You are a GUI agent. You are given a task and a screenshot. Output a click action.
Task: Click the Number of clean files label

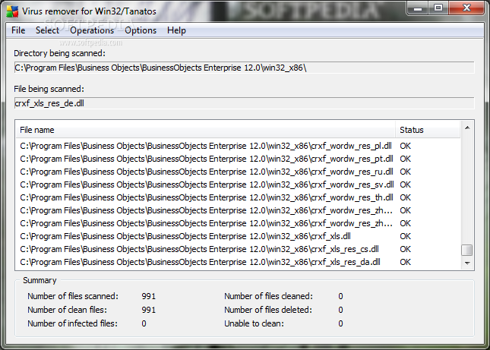pos(67,310)
